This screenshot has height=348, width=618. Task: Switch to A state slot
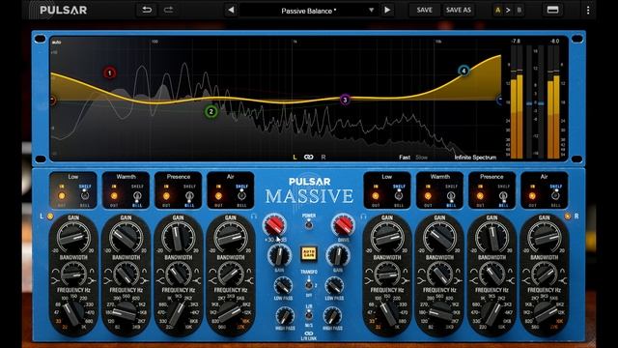point(498,11)
